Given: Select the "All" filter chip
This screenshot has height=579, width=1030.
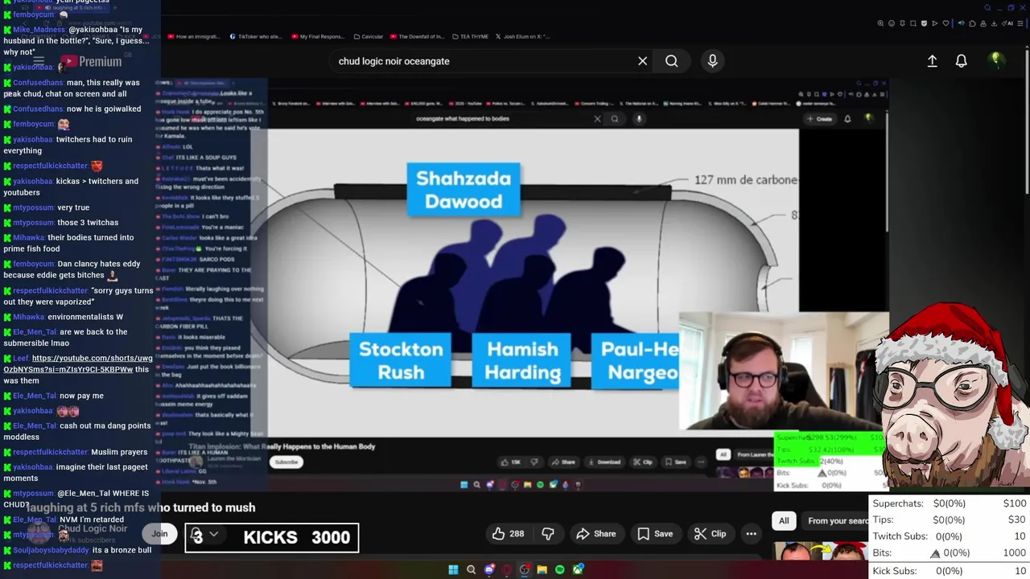Looking at the screenshot, I should [x=784, y=520].
